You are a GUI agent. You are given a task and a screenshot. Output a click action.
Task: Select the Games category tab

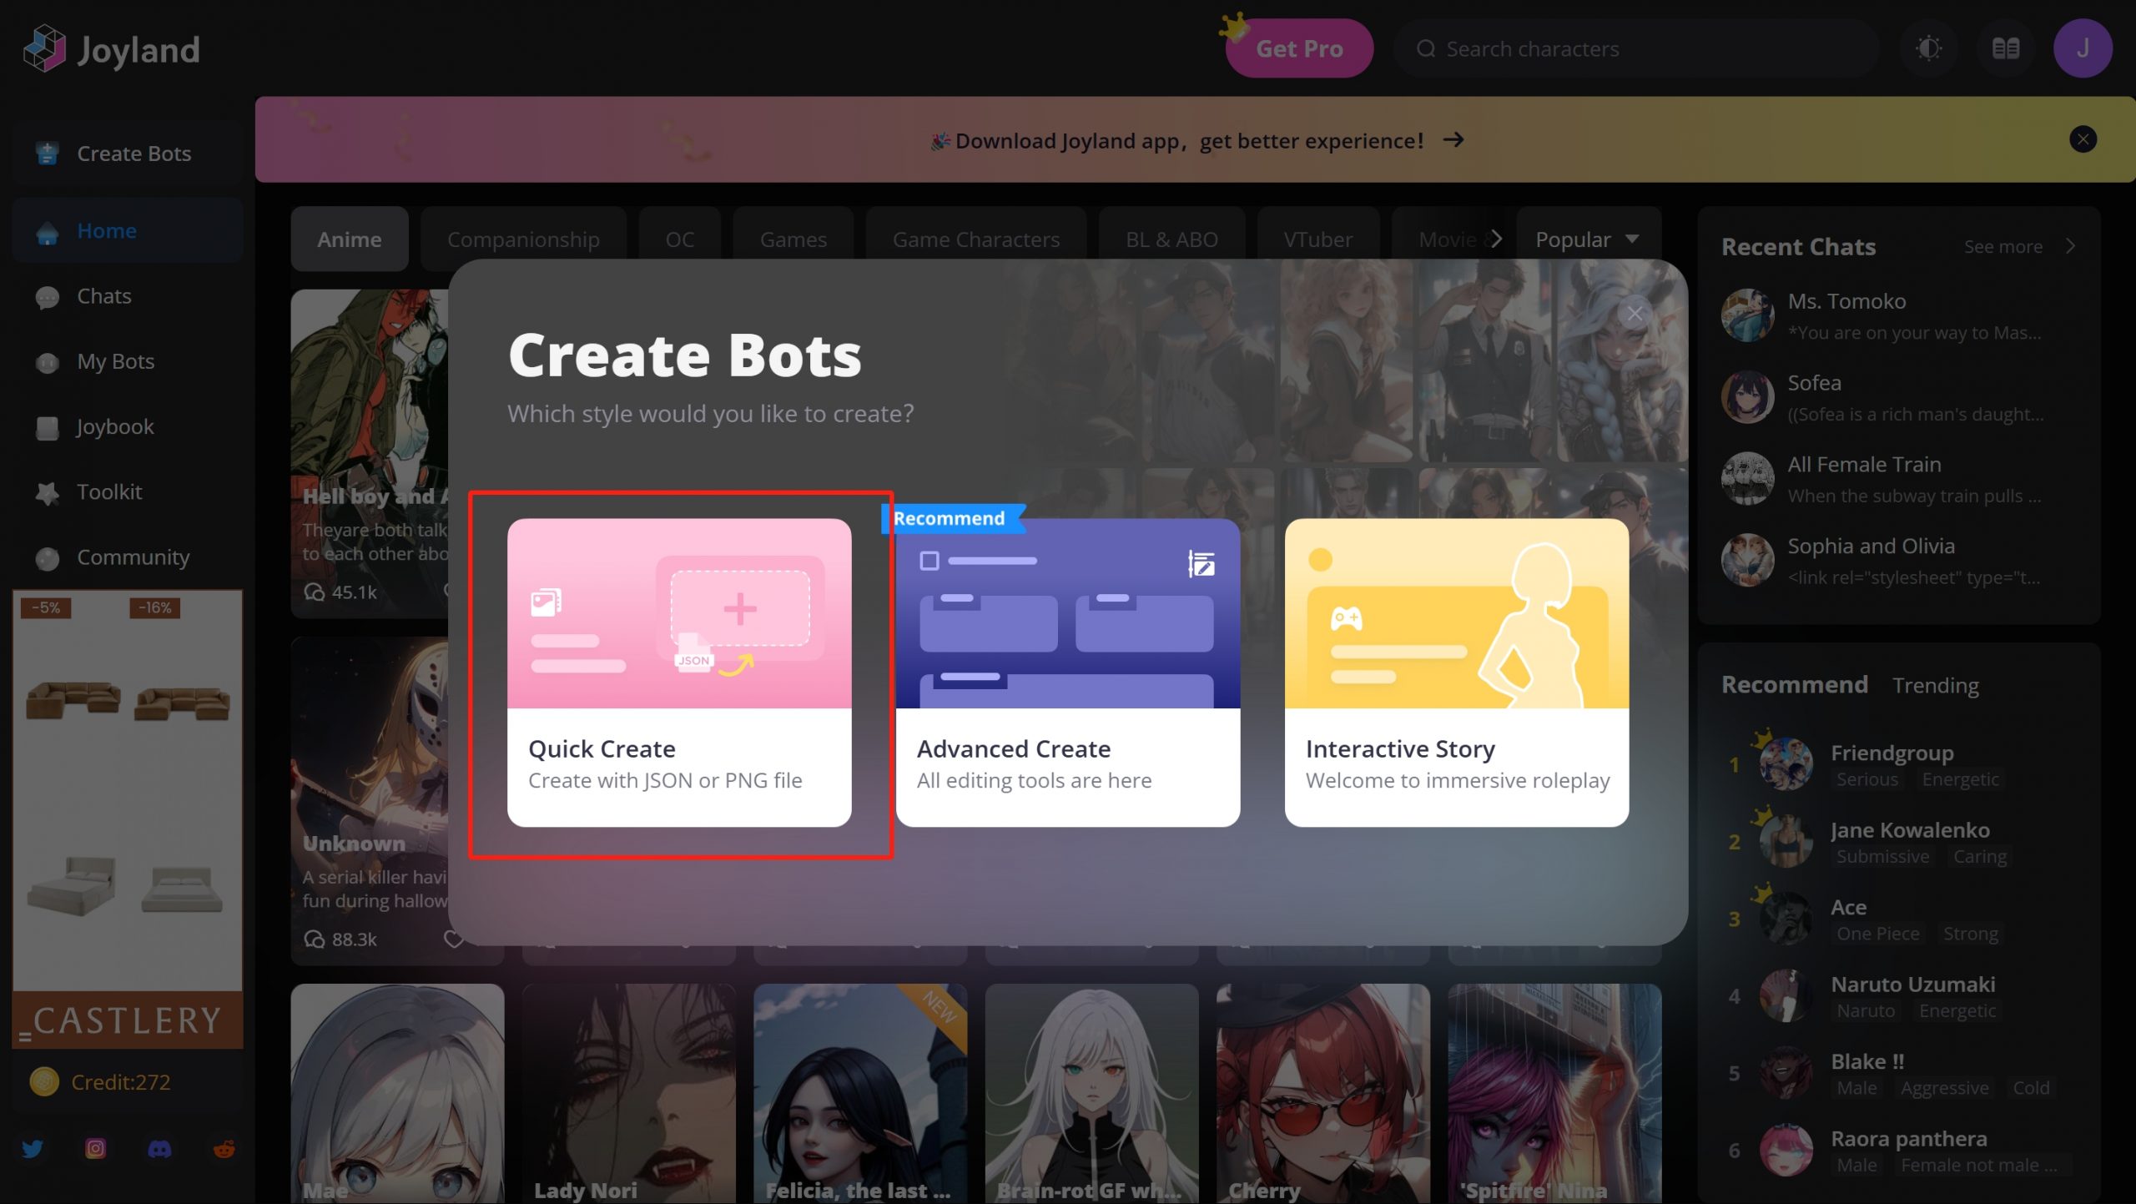[x=793, y=239]
